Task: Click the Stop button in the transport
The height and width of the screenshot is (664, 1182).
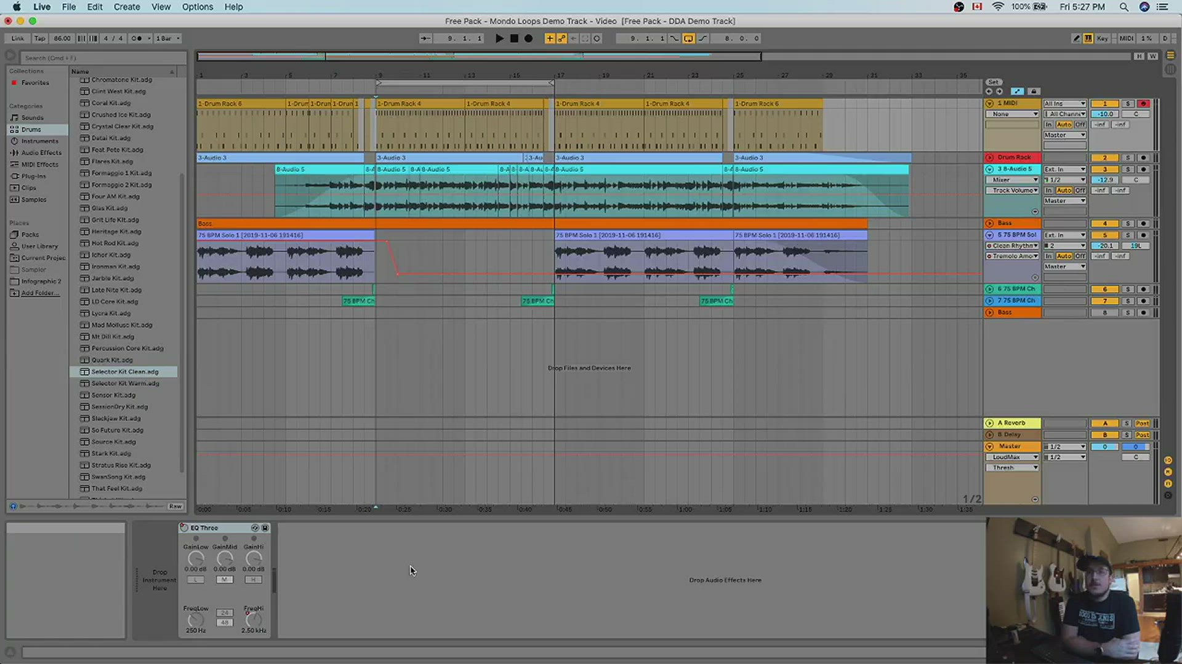Action: coord(514,38)
